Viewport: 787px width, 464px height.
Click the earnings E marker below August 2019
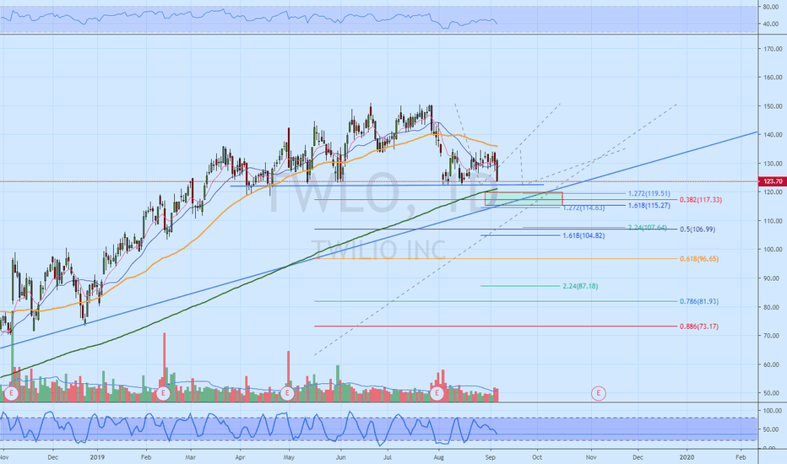point(437,393)
